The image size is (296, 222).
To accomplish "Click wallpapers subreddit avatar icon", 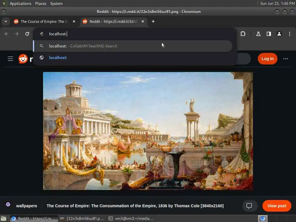I will click(8, 204).
